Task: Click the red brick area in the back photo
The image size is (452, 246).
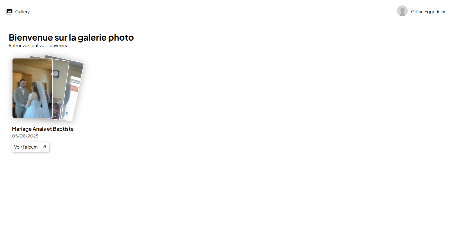Action: [74, 88]
